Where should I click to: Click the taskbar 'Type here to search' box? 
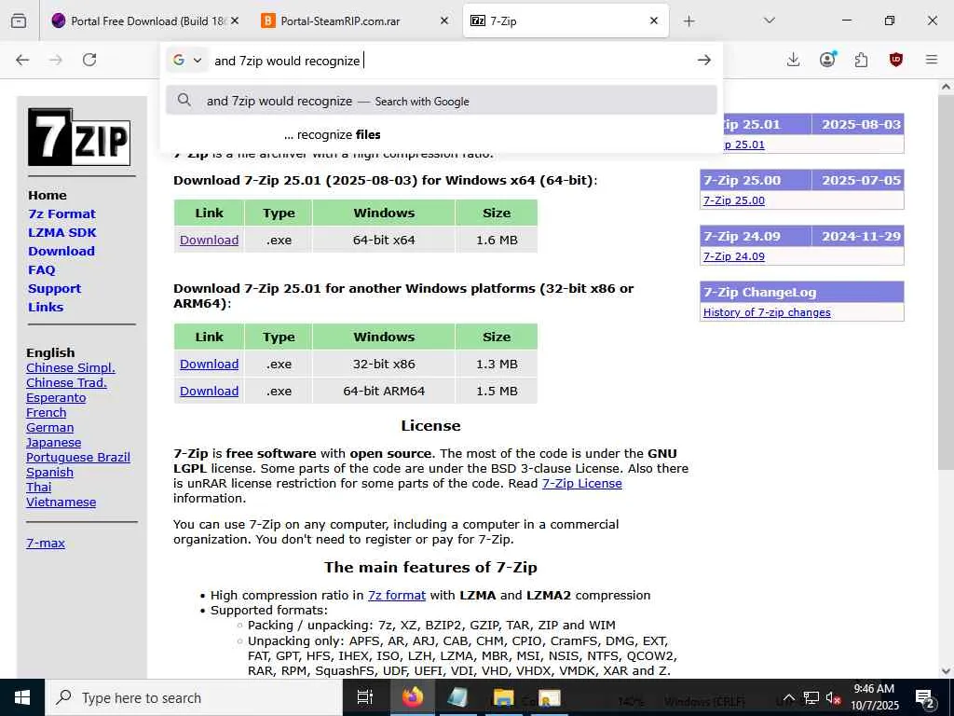coord(194,697)
